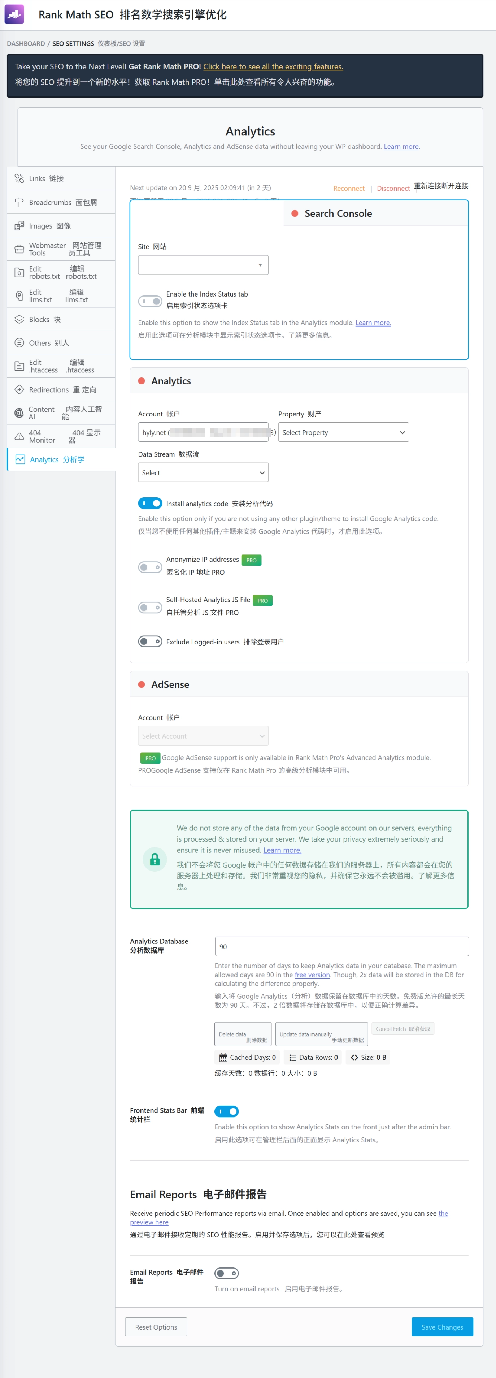Click the green privacy lock icon

(155, 859)
